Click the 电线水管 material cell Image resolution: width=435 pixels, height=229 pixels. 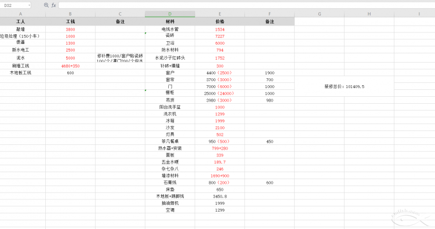pyautogui.click(x=170, y=30)
